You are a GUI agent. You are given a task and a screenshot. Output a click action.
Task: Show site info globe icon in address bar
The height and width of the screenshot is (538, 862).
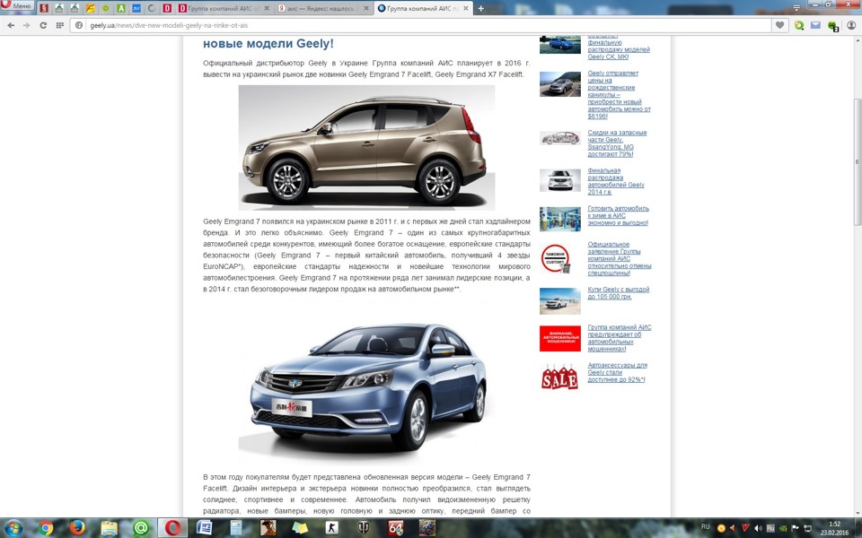79,25
